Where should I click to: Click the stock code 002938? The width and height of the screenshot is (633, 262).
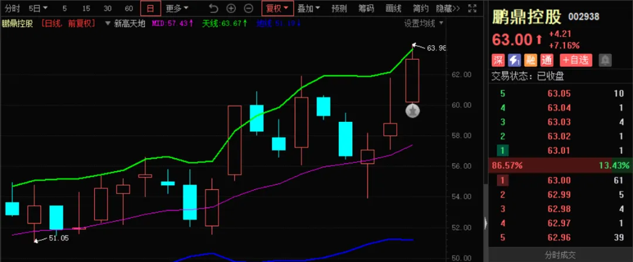click(x=584, y=16)
